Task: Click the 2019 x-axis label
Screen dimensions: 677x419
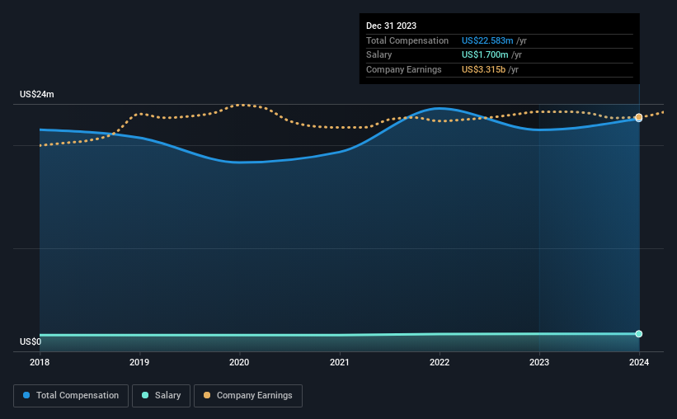Action: pyautogui.click(x=139, y=362)
